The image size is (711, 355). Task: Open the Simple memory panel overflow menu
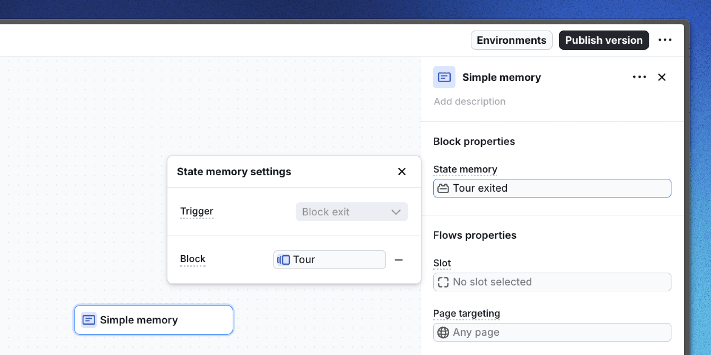tap(639, 77)
